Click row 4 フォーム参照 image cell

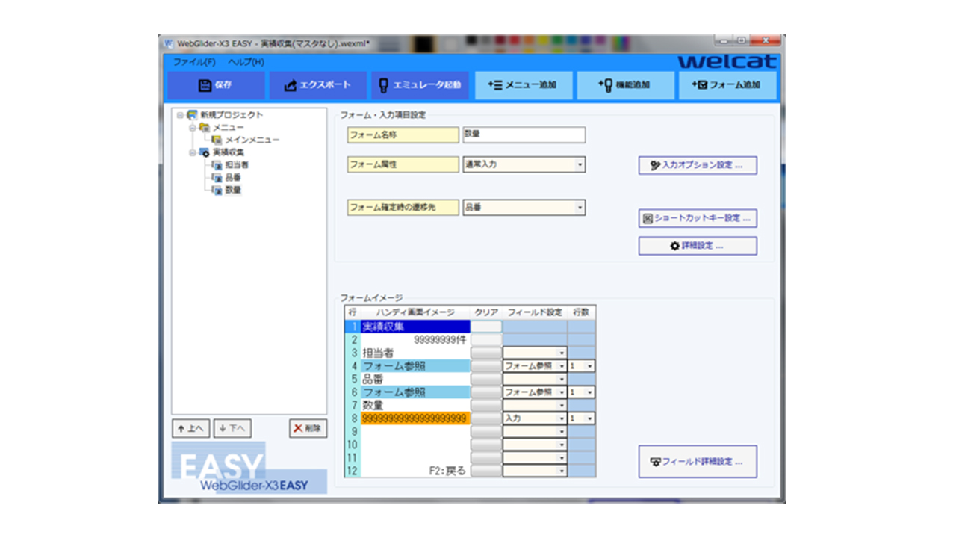(x=415, y=366)
